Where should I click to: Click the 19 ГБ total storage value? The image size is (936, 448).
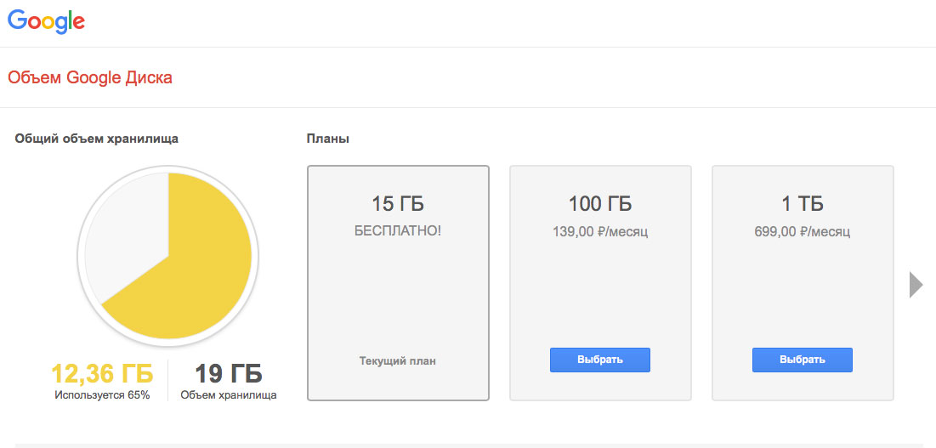[229, 374]
